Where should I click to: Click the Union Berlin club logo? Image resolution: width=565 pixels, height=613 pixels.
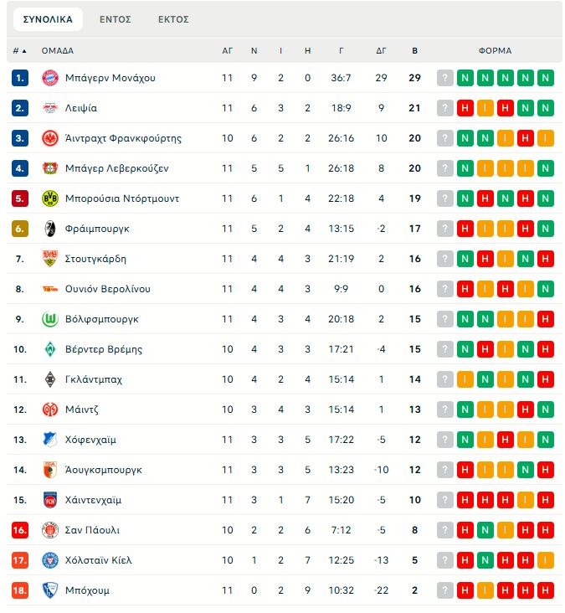pyautogui.click(x=50, y=289)
